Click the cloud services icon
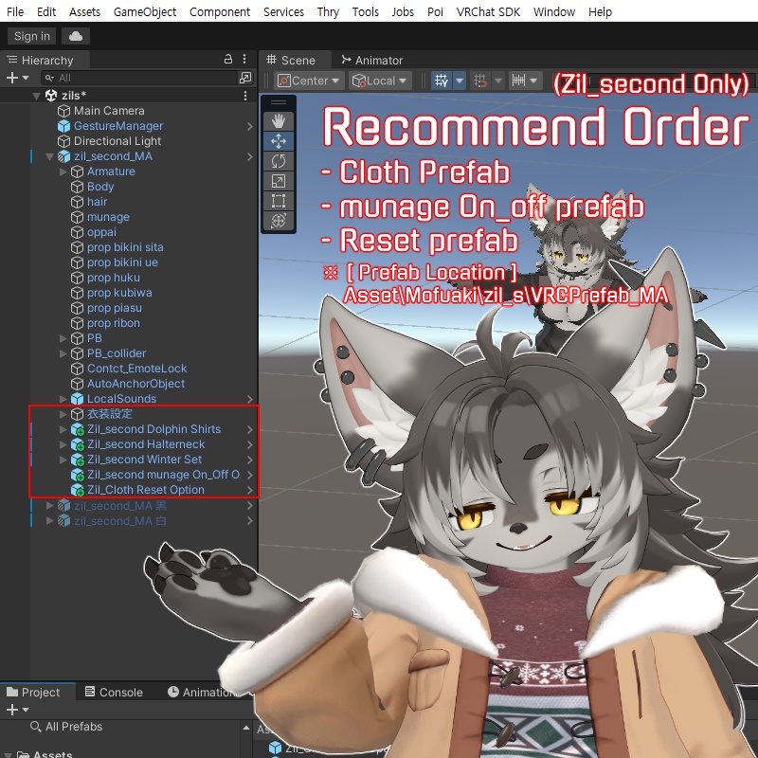Screen dimensions: 758x758 [x=76, y=36]
